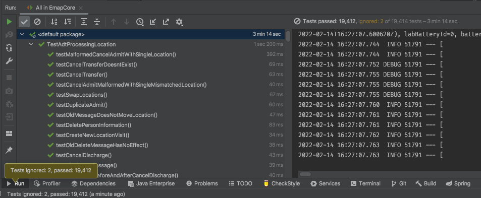Click the Rerun Failed Tests icon
The height and width of the screenshot is (198, 481).
9,35
